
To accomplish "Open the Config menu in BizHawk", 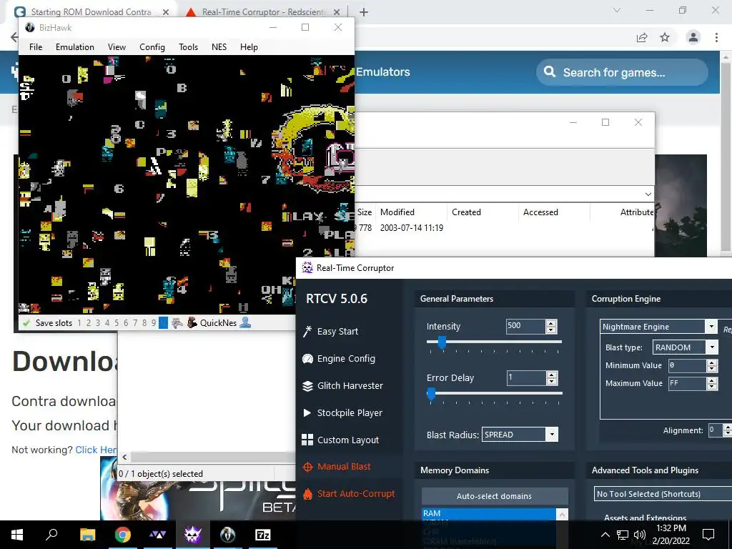I will click(x=152, y=46).
